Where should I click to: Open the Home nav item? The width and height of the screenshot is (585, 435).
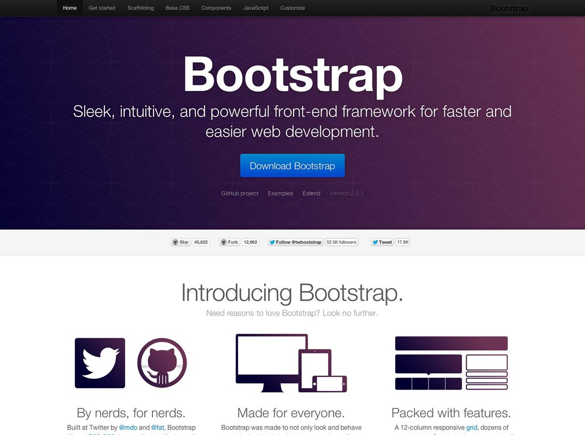(x=70, y=8)
